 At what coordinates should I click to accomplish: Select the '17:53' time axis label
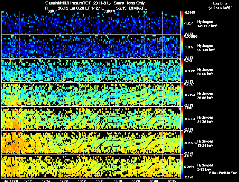click(64, 181)
